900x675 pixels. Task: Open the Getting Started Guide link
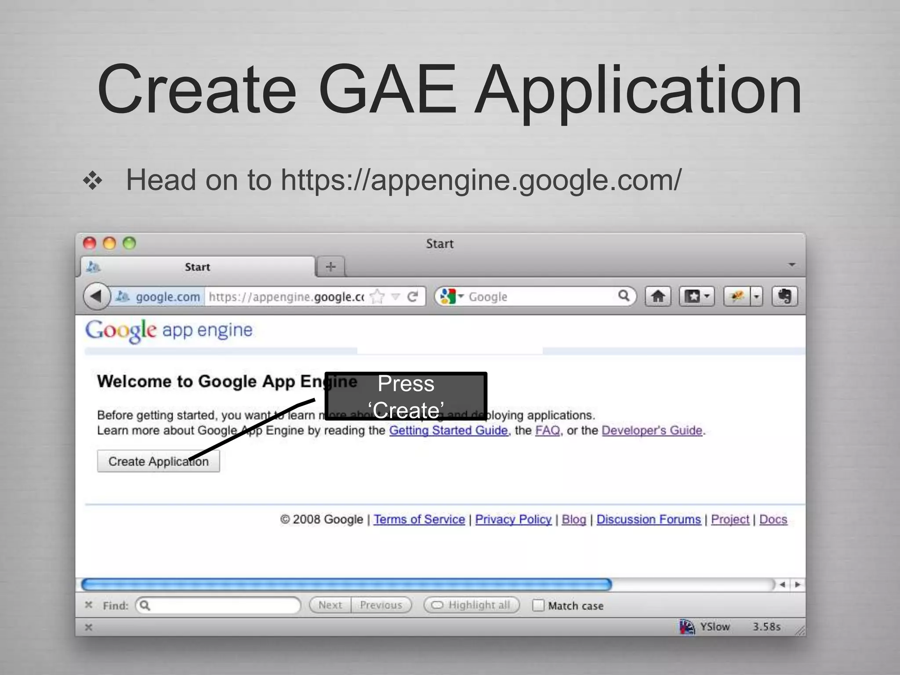[x=448, y=430]
